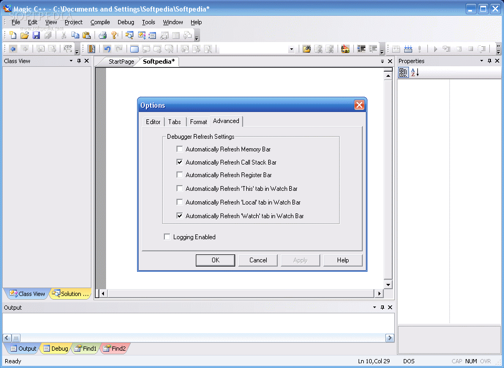Check Automatically Refresh 'This' tab option
The image size is (504, 368).
[180, 188]
